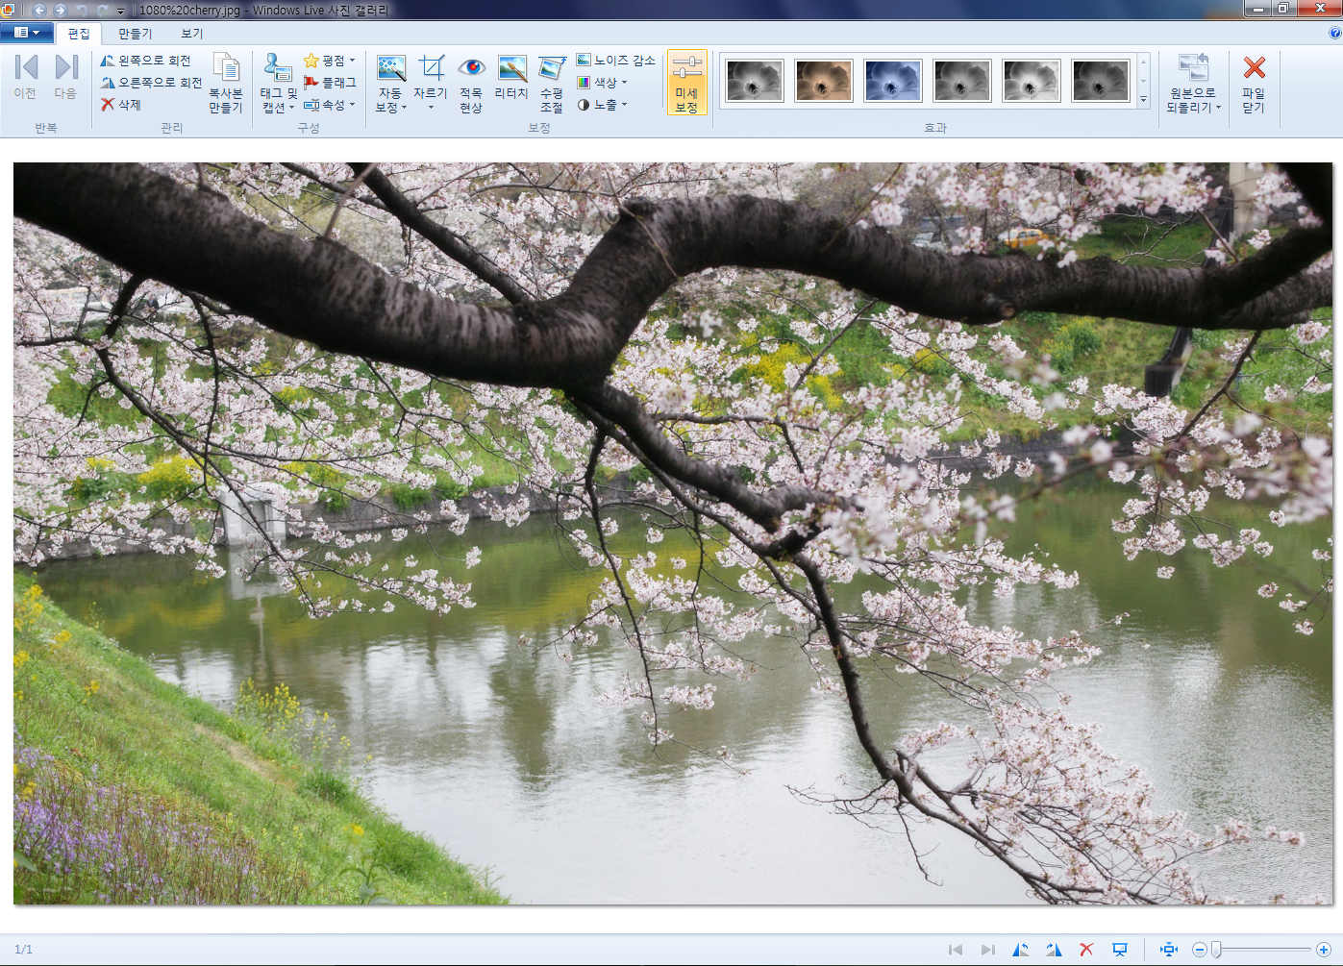Close the file with 파일 닫기
This screenshot has height=966, width=1343.
(1254, 84)
